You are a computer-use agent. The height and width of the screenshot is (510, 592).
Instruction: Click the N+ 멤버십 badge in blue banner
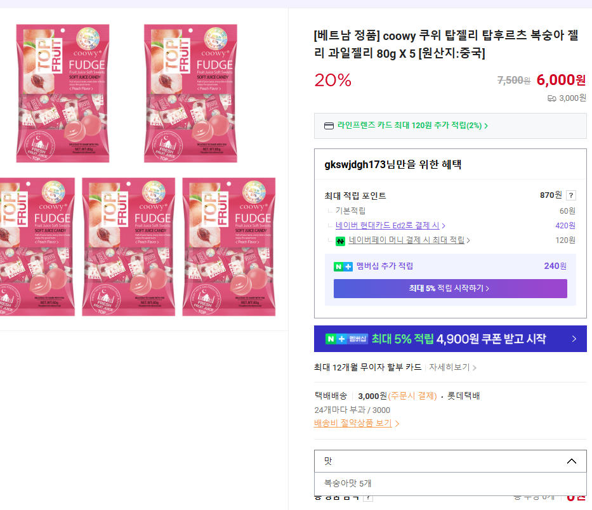[x=346, y=339]
